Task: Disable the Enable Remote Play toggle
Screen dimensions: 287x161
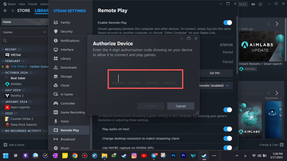Action: pyautogui.click(x=228, y=23)
